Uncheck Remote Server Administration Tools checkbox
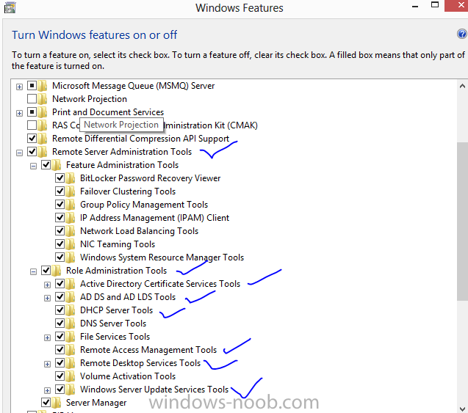468x413 pixels. pos(32,151)
